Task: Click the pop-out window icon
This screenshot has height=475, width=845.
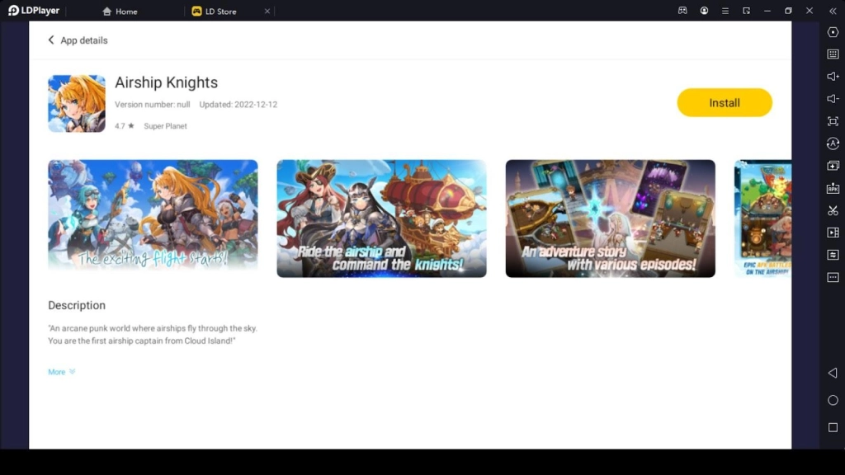Action: click(746, 11)
